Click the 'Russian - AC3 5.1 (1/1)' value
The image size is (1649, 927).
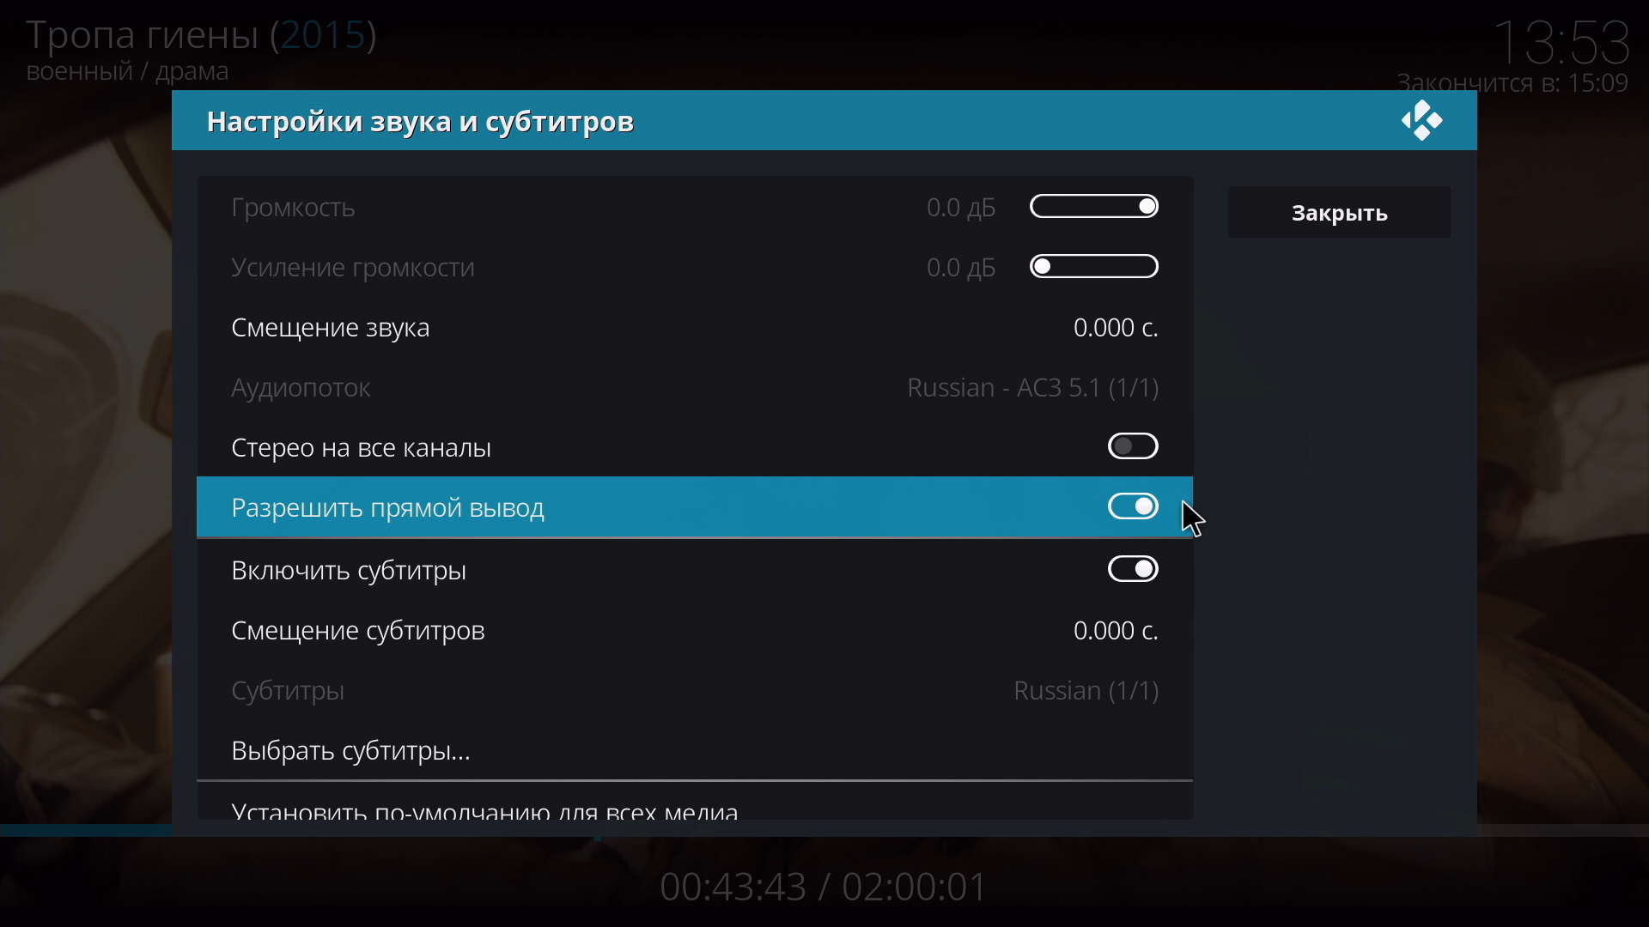1032,388
